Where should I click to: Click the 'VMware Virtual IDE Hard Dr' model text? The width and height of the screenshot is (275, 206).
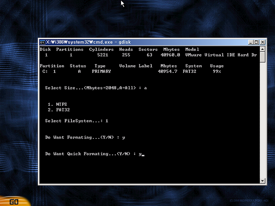point(221,55)
